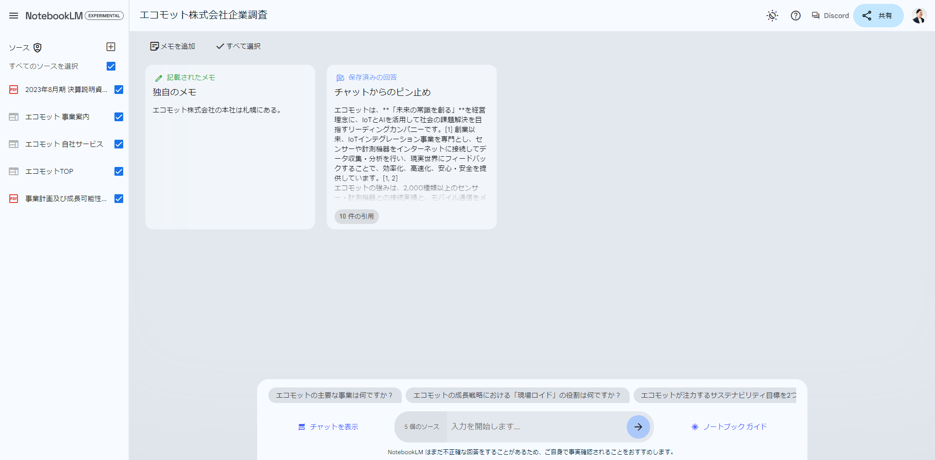This screenshot has width=935, height=460.
Task: Open the チャットからのピン止め saved response card
Action: [x=411, y=147]
